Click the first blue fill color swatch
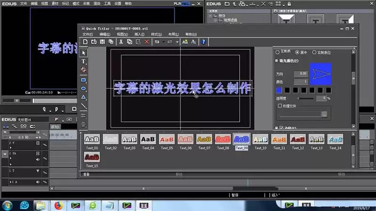Screen dimensions: 376x211 (279, 90)
